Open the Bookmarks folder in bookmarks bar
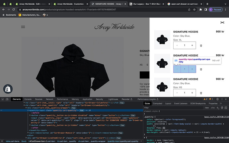The width and height of the screenshot is (229, 143). [x=9, y=15]
